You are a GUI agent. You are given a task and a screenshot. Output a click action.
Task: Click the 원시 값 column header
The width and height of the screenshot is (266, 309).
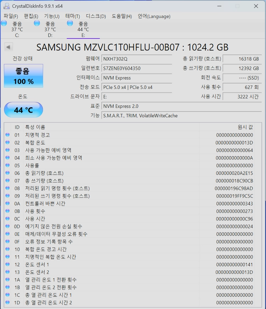tap(226, 127)
